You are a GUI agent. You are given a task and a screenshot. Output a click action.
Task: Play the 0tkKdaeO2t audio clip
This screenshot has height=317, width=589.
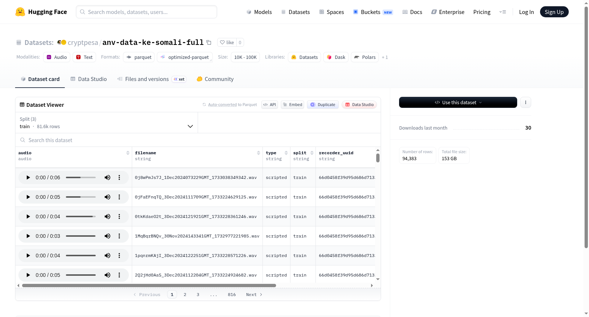pyautogui.click(x=28, y=216)
